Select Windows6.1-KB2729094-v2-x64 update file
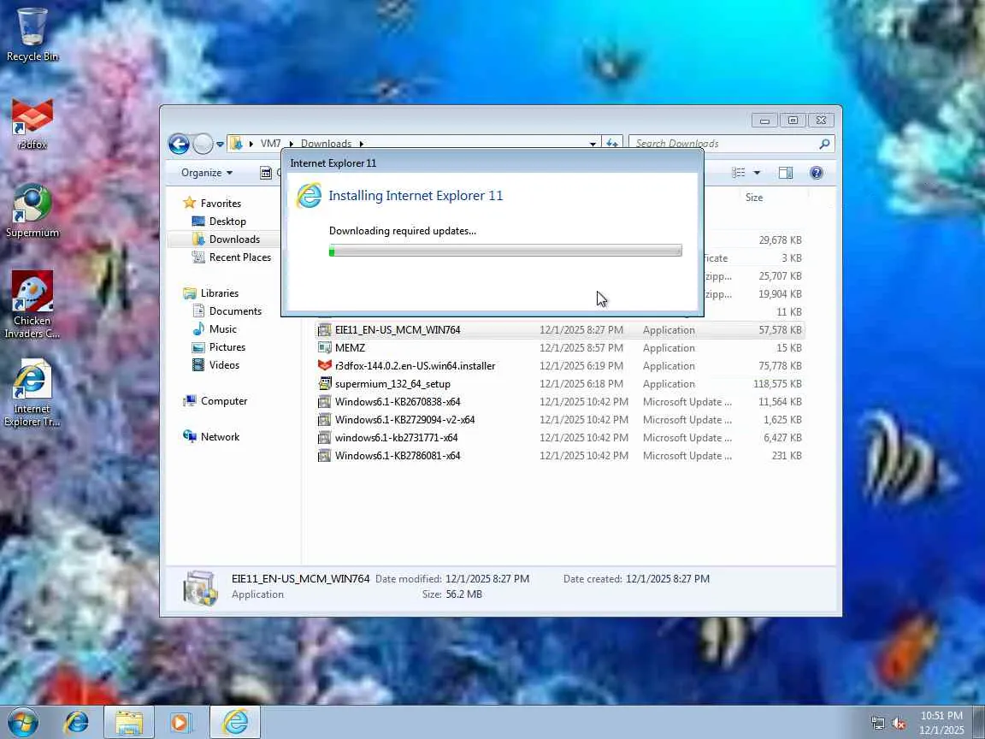The width and height of the screenshot is (985, 739). tap(560, 420)
